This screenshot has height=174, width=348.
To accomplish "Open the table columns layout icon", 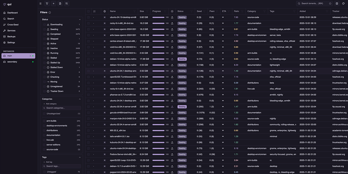I will click(337, 4).
